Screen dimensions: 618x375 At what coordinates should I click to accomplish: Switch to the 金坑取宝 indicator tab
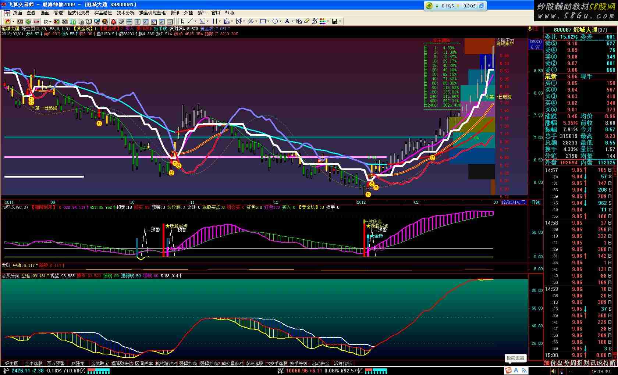click(x=100, y=364)
